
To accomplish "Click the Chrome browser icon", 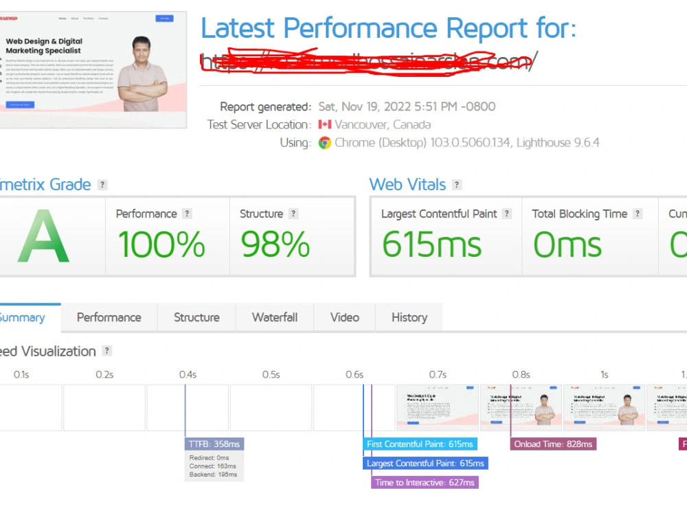I will [325, 143].
